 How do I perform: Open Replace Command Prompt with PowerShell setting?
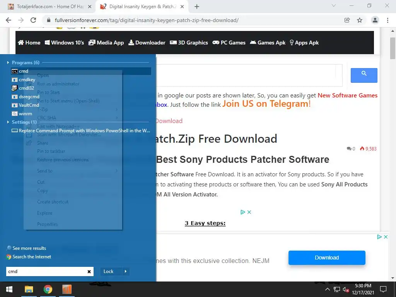81,131
